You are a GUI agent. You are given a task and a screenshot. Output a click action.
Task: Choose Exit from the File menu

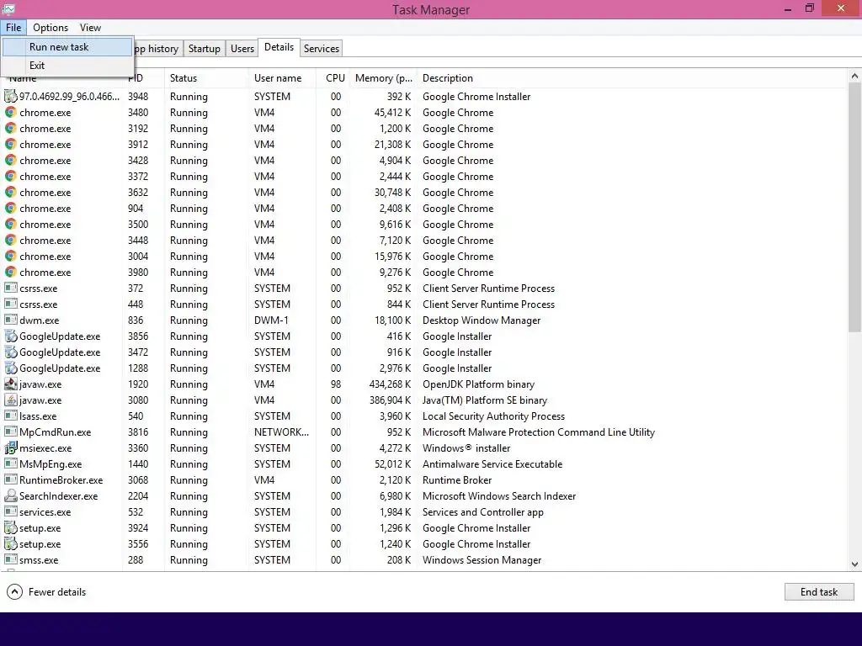coord(67,66)
